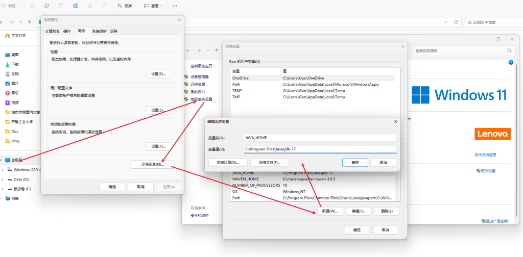The width and height of the screenshot is (523, 257).
Task: Switch to the 计算机名 tab
Action: pyautogui.click(x=53, y=31)
